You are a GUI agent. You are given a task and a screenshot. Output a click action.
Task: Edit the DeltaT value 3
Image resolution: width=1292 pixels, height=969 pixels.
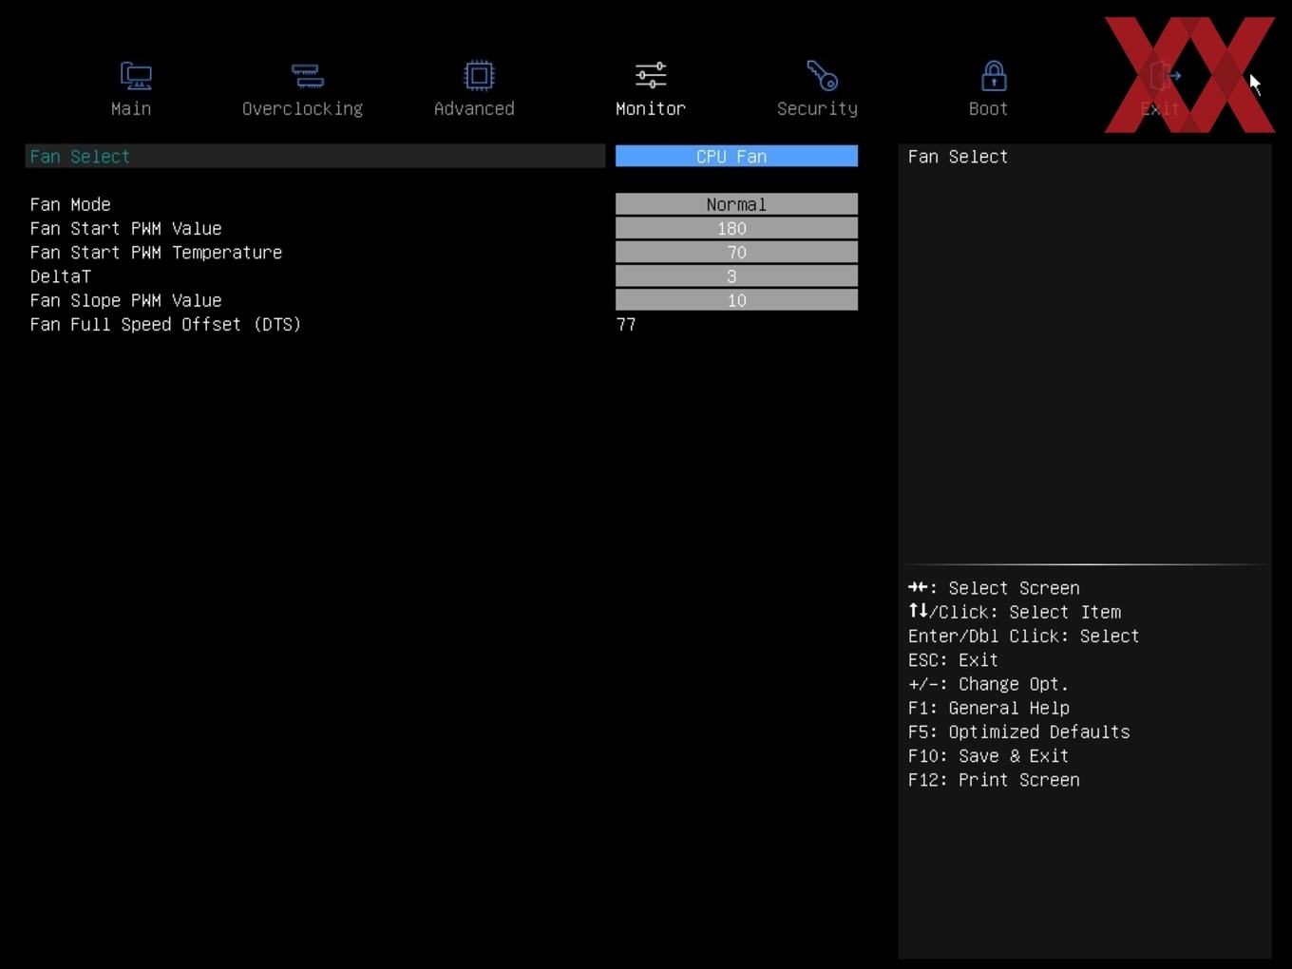click(736, 276)
